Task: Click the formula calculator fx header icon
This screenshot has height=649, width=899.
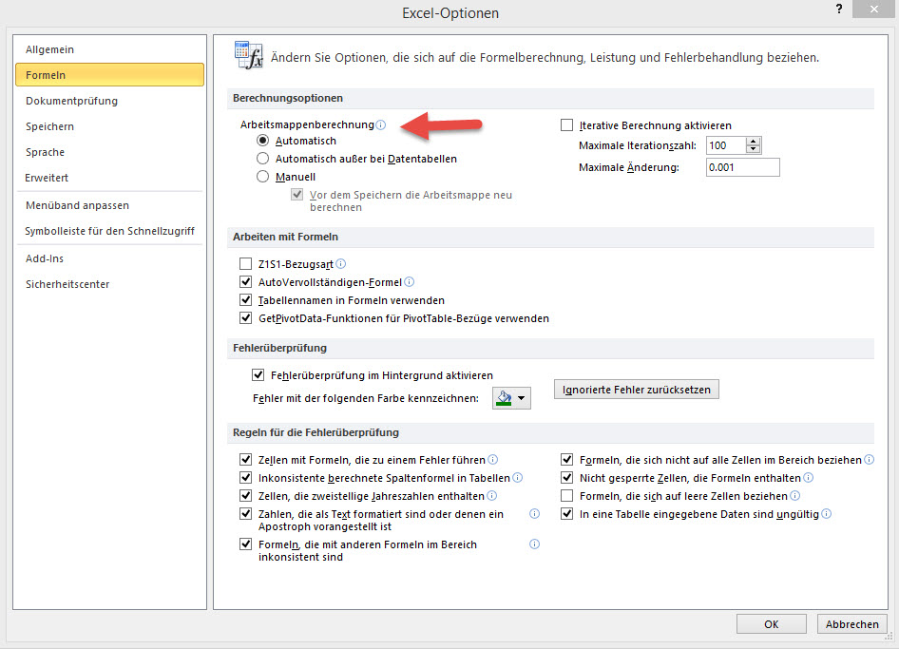Action: click(248, 55)
